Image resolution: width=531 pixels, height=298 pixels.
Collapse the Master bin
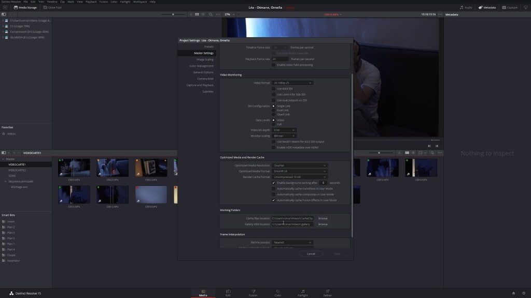tap(3, 159)
